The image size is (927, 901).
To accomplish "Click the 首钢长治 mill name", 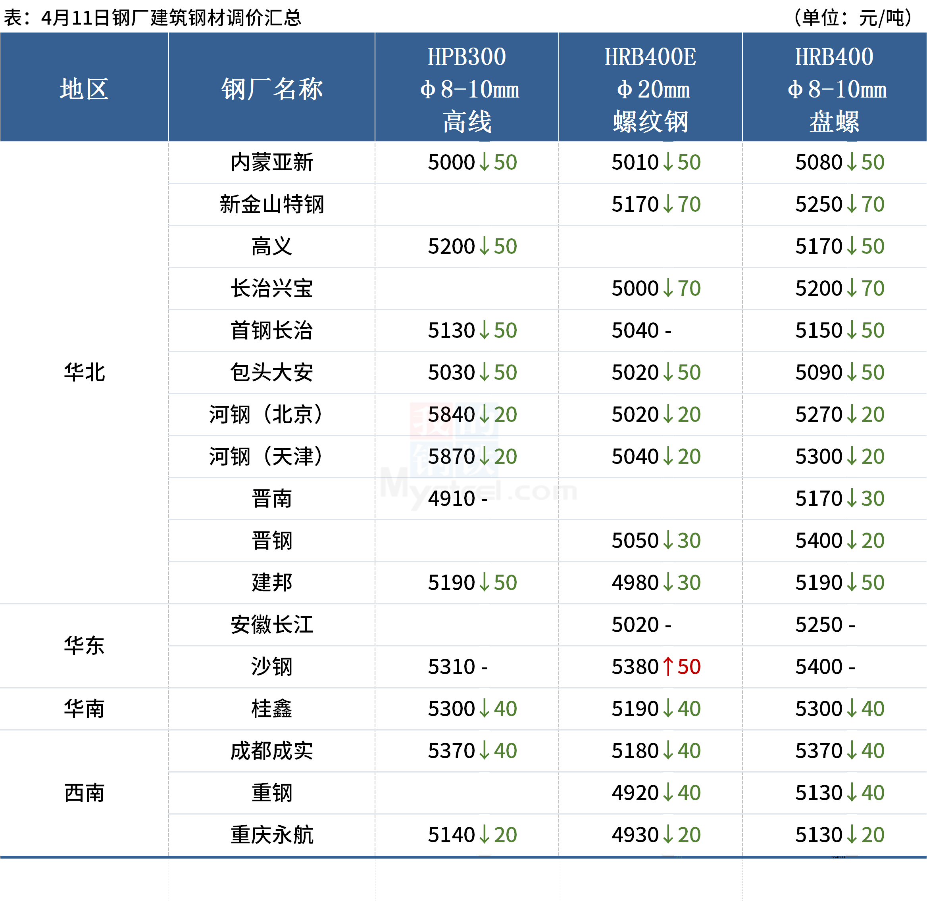I will 272,330.
